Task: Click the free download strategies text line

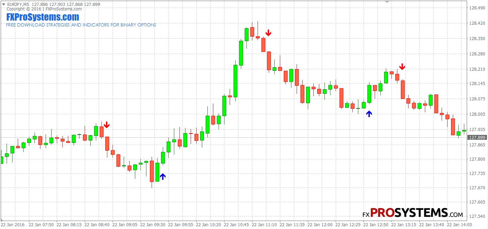Action: point(81,25)
